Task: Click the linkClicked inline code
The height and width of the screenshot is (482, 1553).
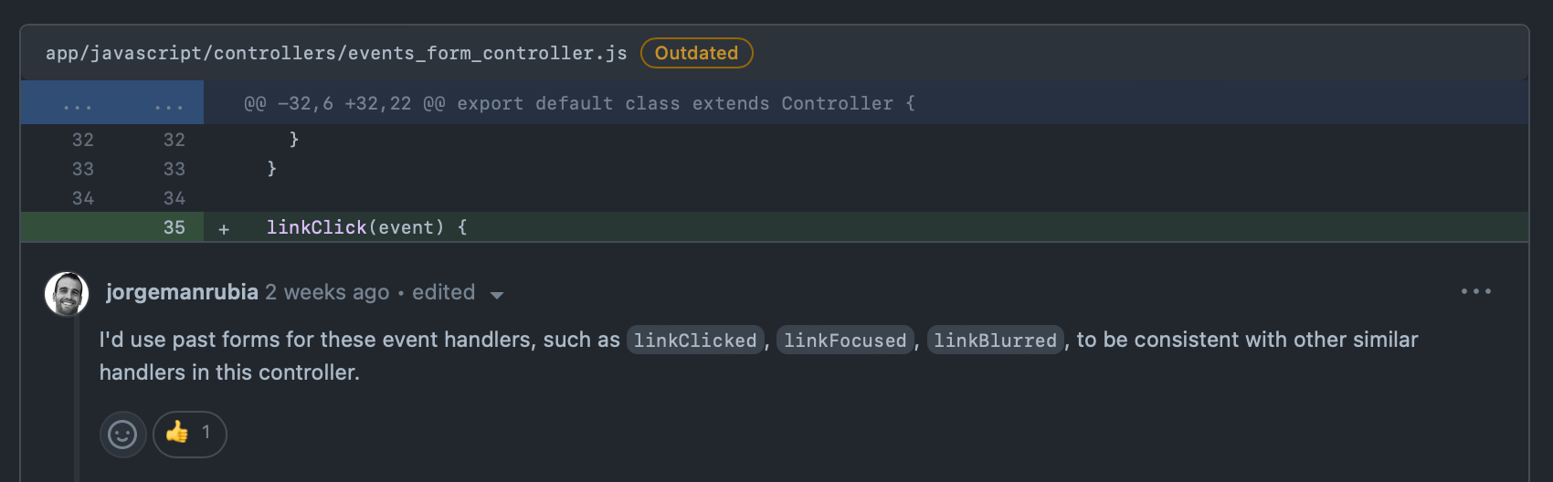Action: pyautogui.click(x=695, y=341)
